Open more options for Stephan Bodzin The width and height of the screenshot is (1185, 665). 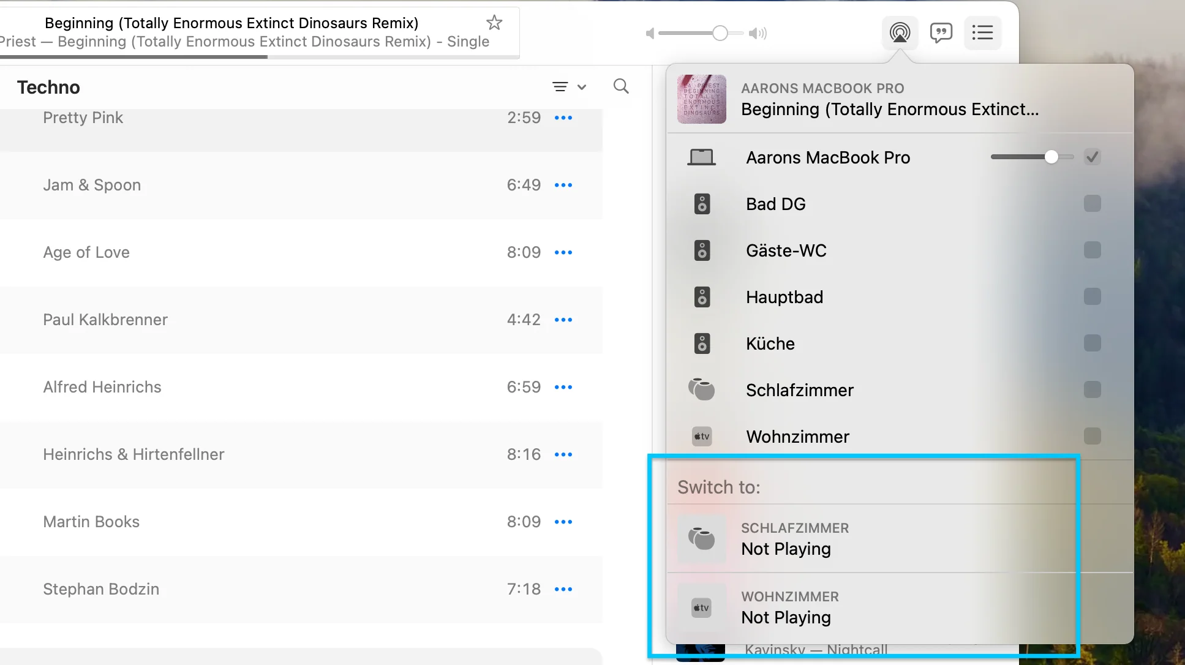(x=563, y=589)
